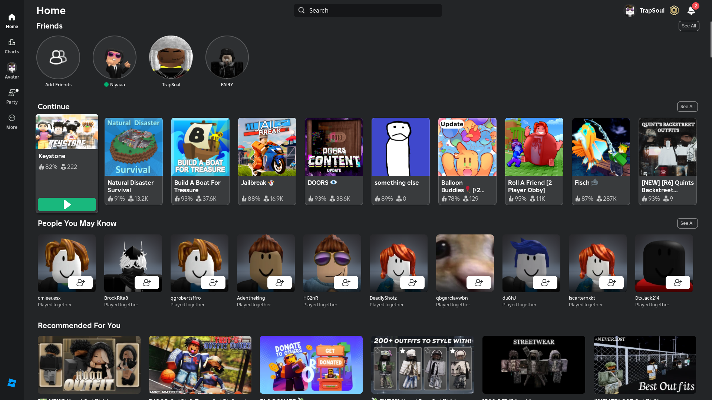Open TrapSoul friend avatar in Friends list
Screen dimensions: 712x400
coord(171,57)
